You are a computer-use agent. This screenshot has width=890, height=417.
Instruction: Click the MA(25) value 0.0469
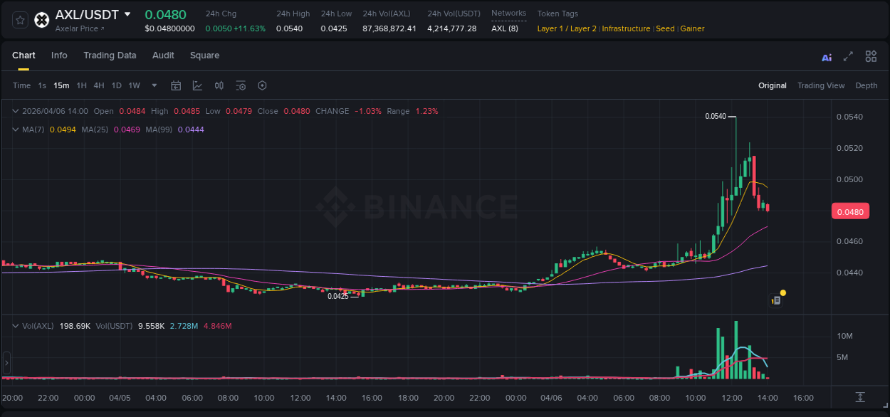pyautogui.click(x=128, y=130)
